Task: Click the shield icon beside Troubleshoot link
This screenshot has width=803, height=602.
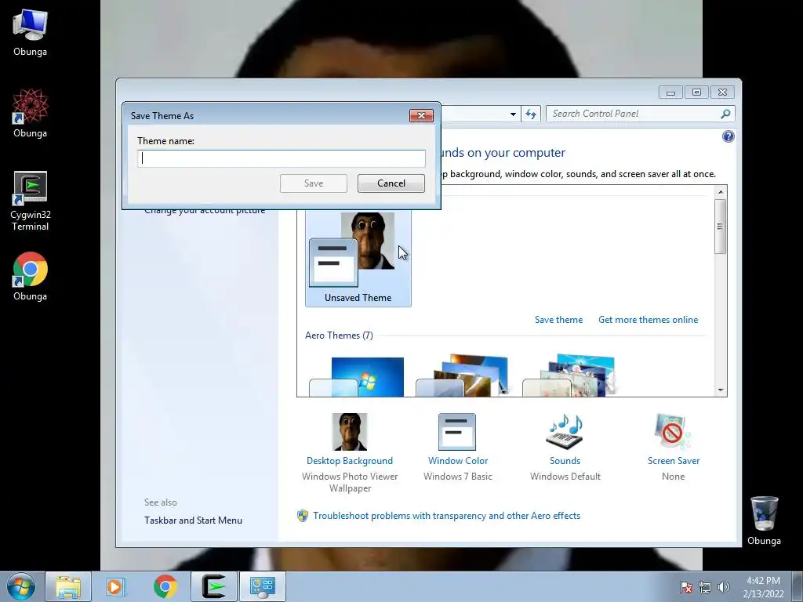Action: coord(303,516)
